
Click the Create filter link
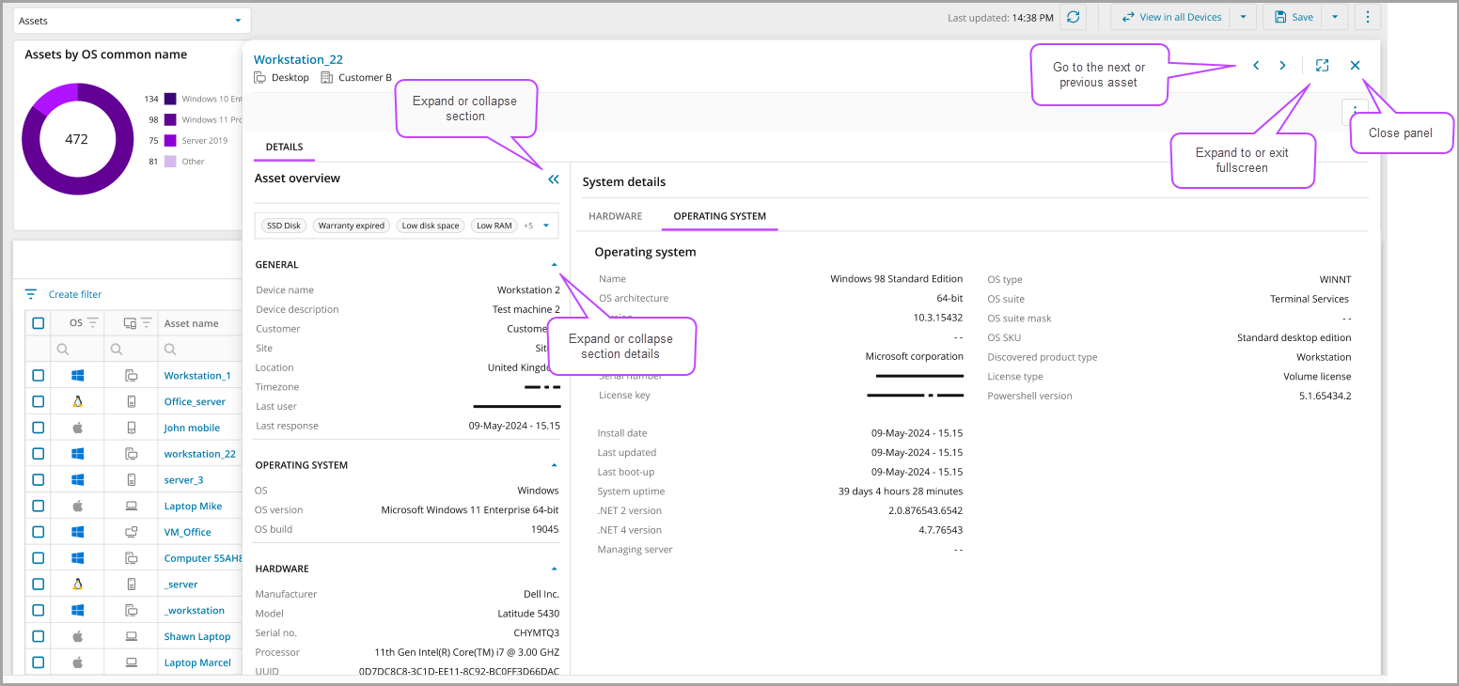click(x=75, y=294)
